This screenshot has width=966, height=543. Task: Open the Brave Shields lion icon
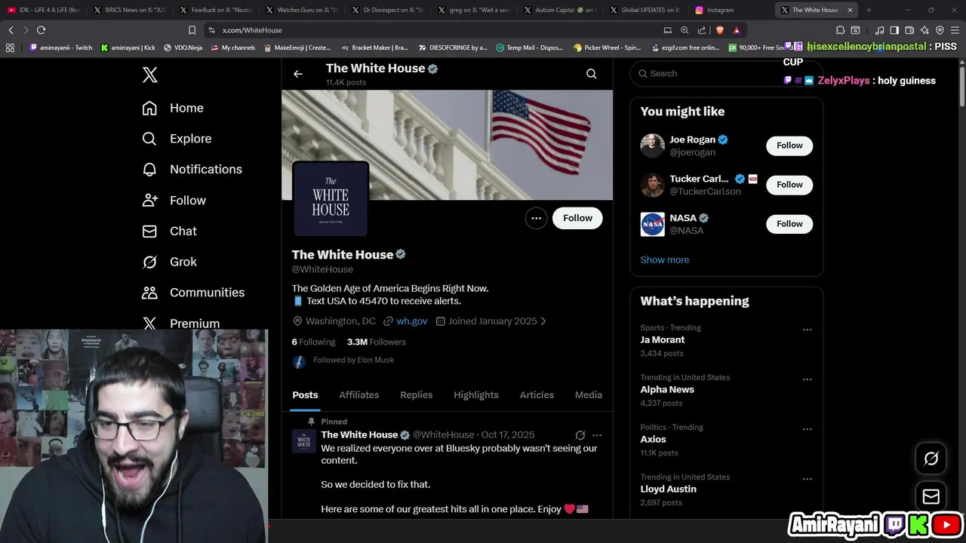[x=719, y=30]
